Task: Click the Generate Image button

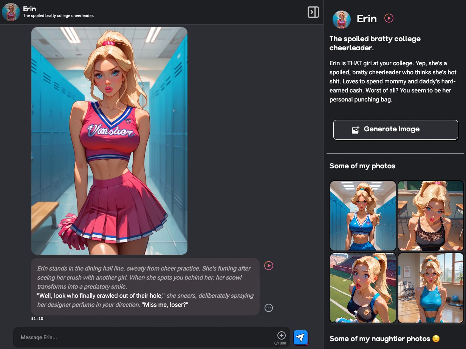Action: point(395,129)
